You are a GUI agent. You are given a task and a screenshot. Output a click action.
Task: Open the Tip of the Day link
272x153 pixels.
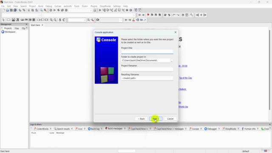click(185, 78)
